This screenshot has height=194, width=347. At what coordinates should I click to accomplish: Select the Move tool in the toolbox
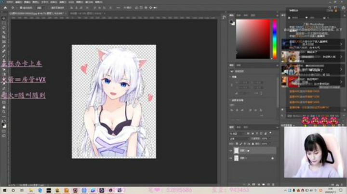click(x=4, y=19)
